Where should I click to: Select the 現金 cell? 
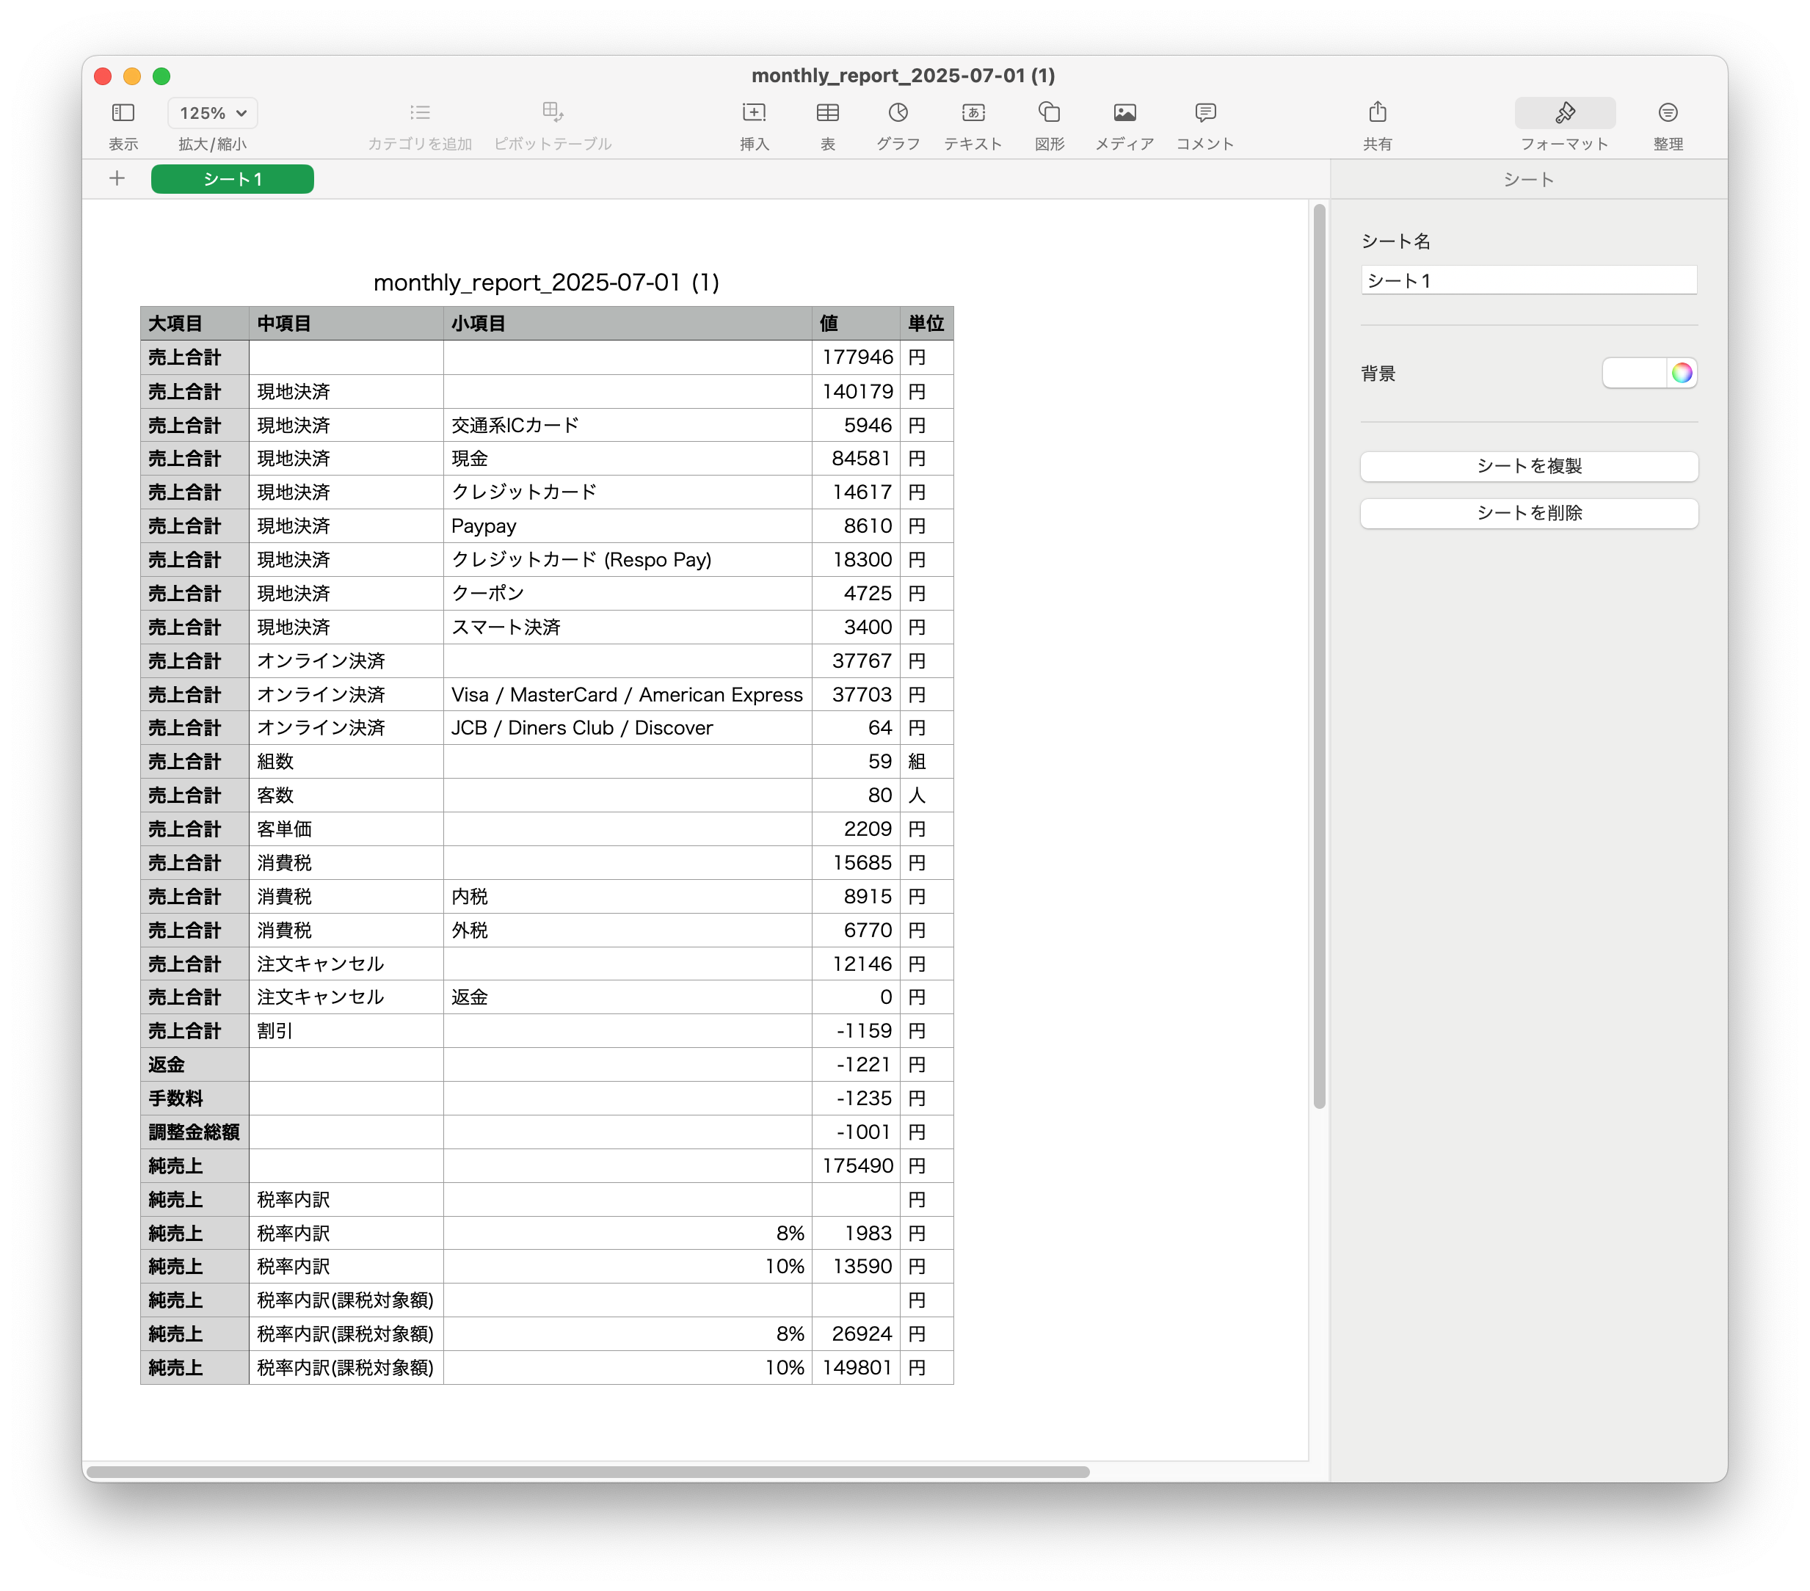pyautogui.click(x=628, y=459)
